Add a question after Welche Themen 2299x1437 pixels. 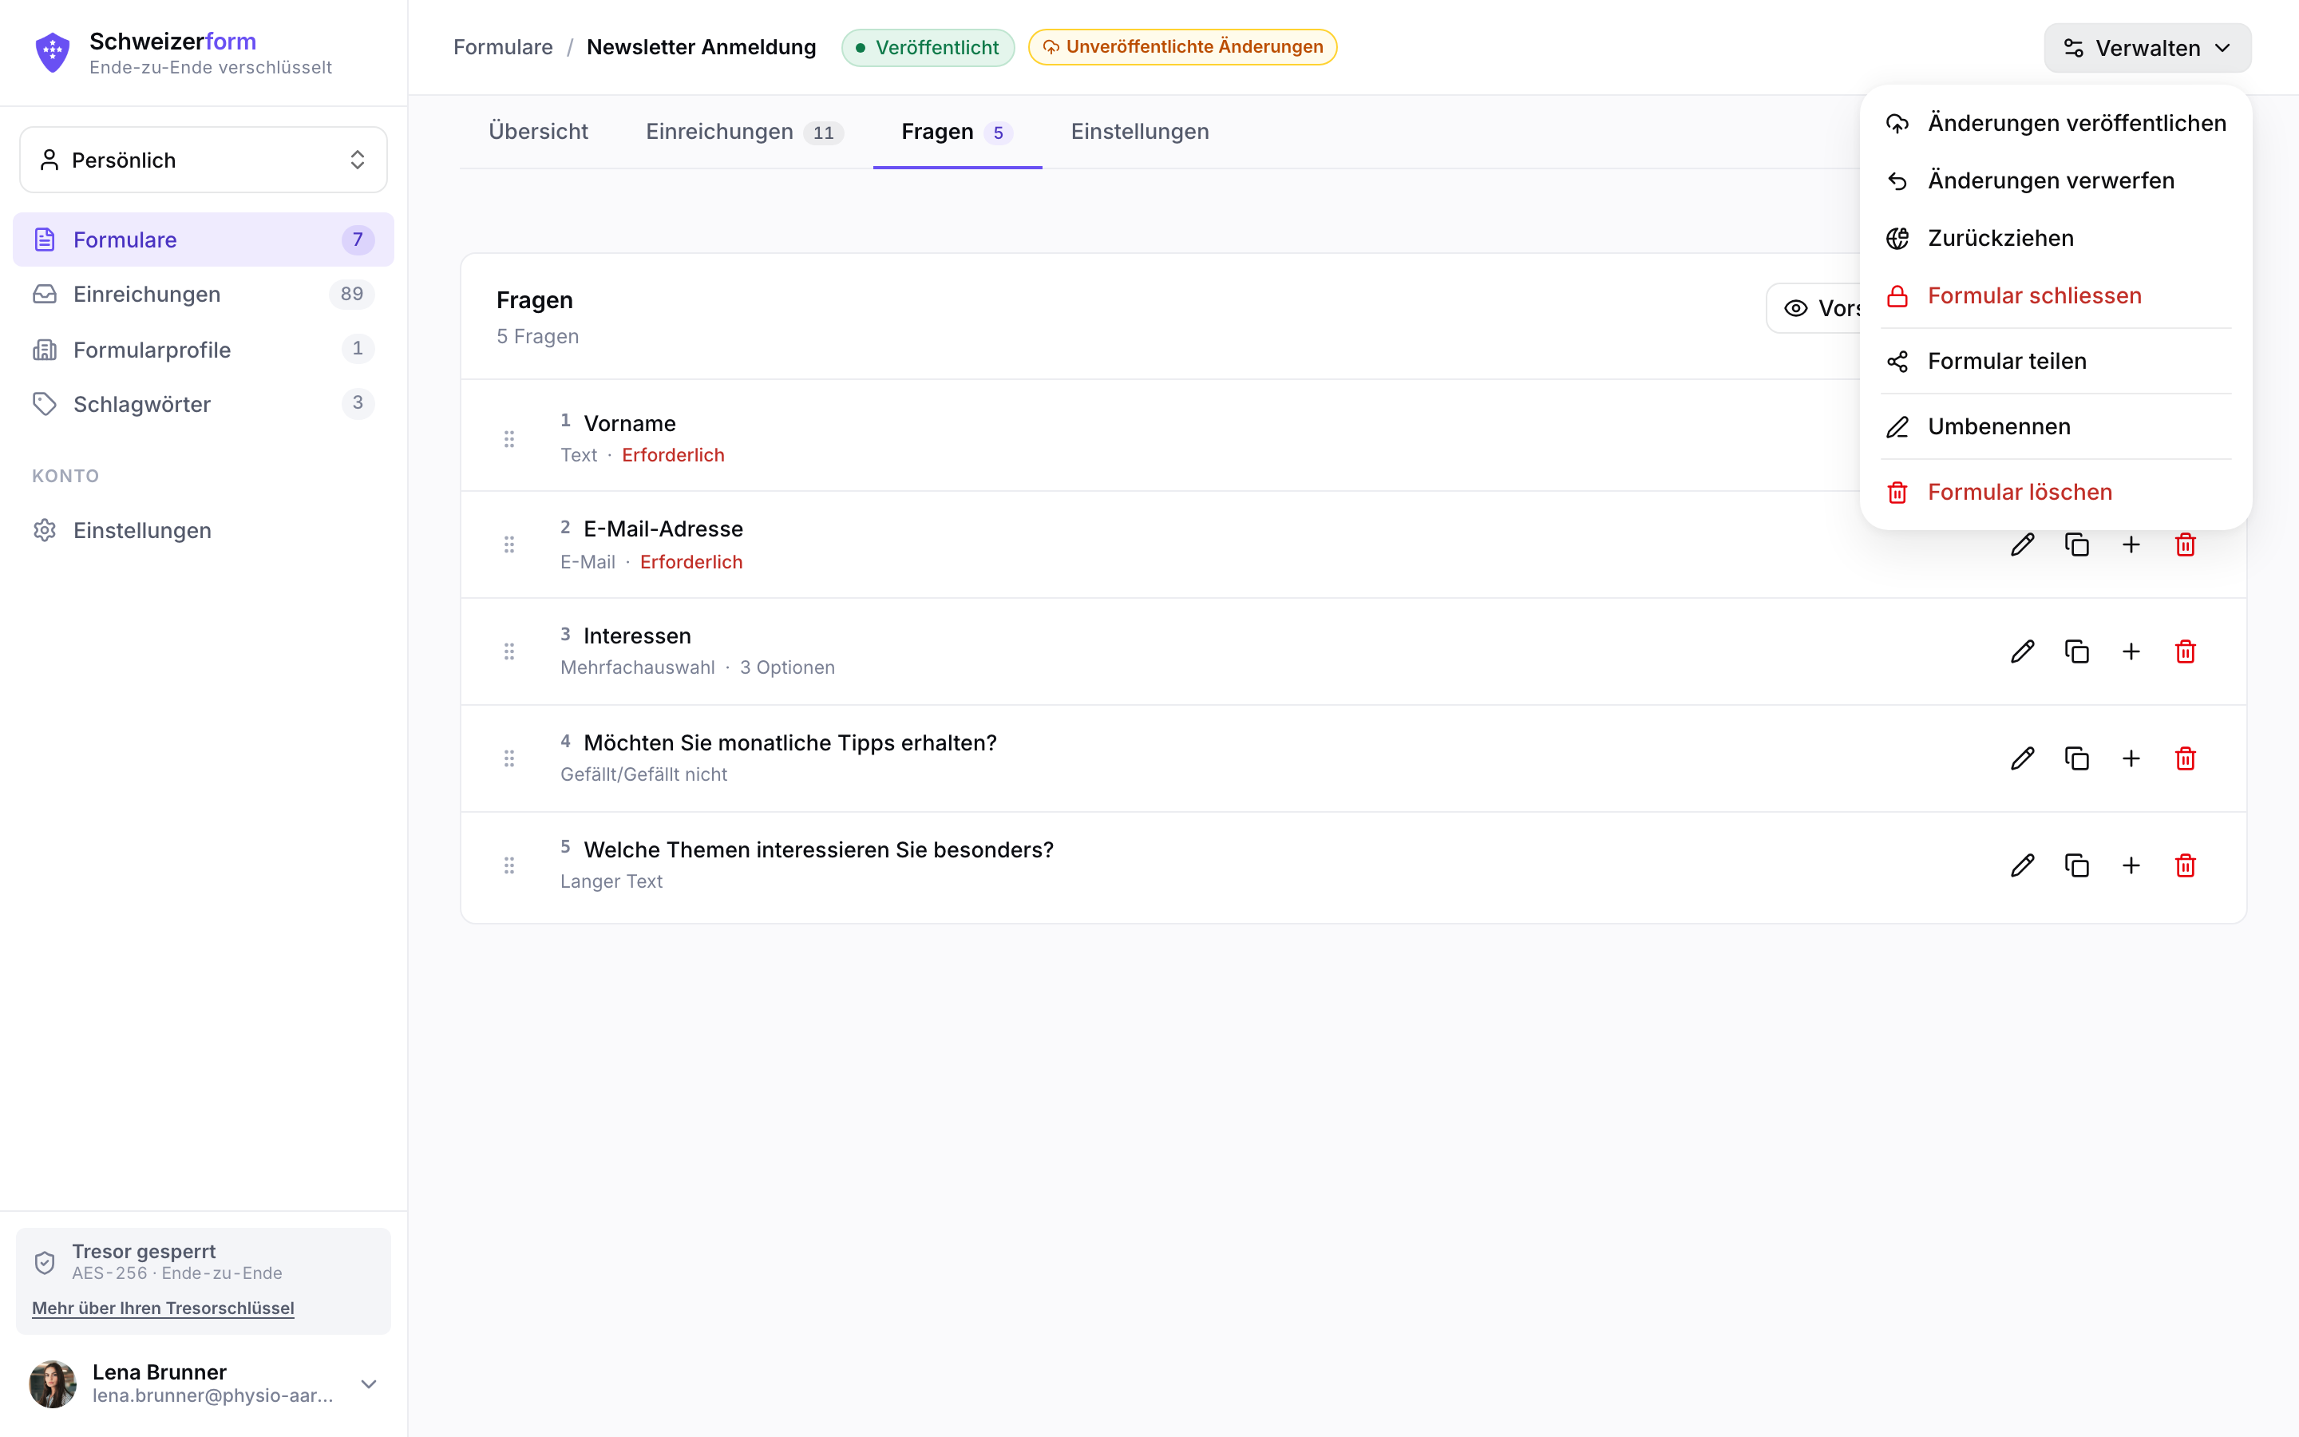[x=2131, y=865]
